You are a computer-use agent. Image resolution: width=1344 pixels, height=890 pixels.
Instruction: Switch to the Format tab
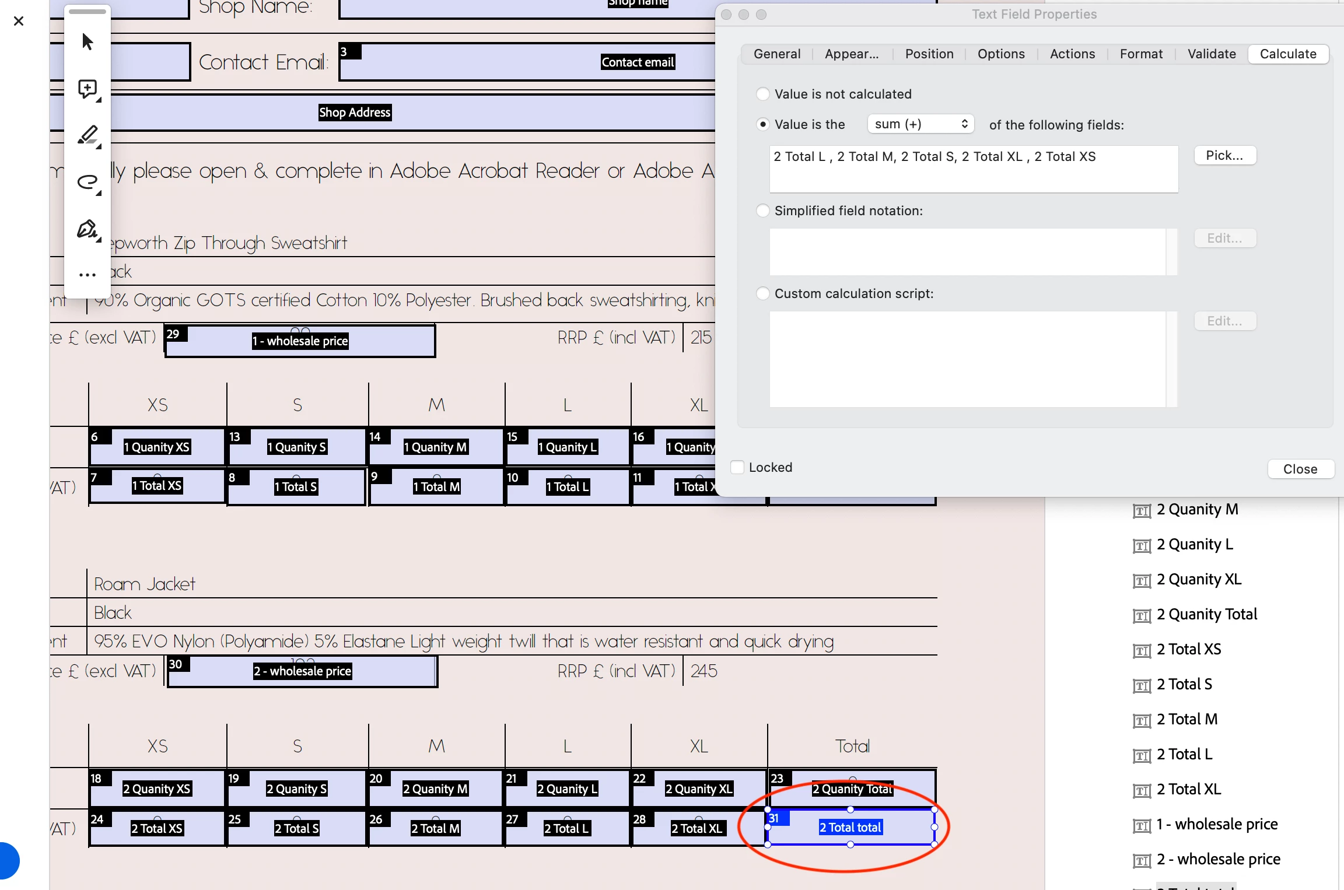tap(1141, 54)
